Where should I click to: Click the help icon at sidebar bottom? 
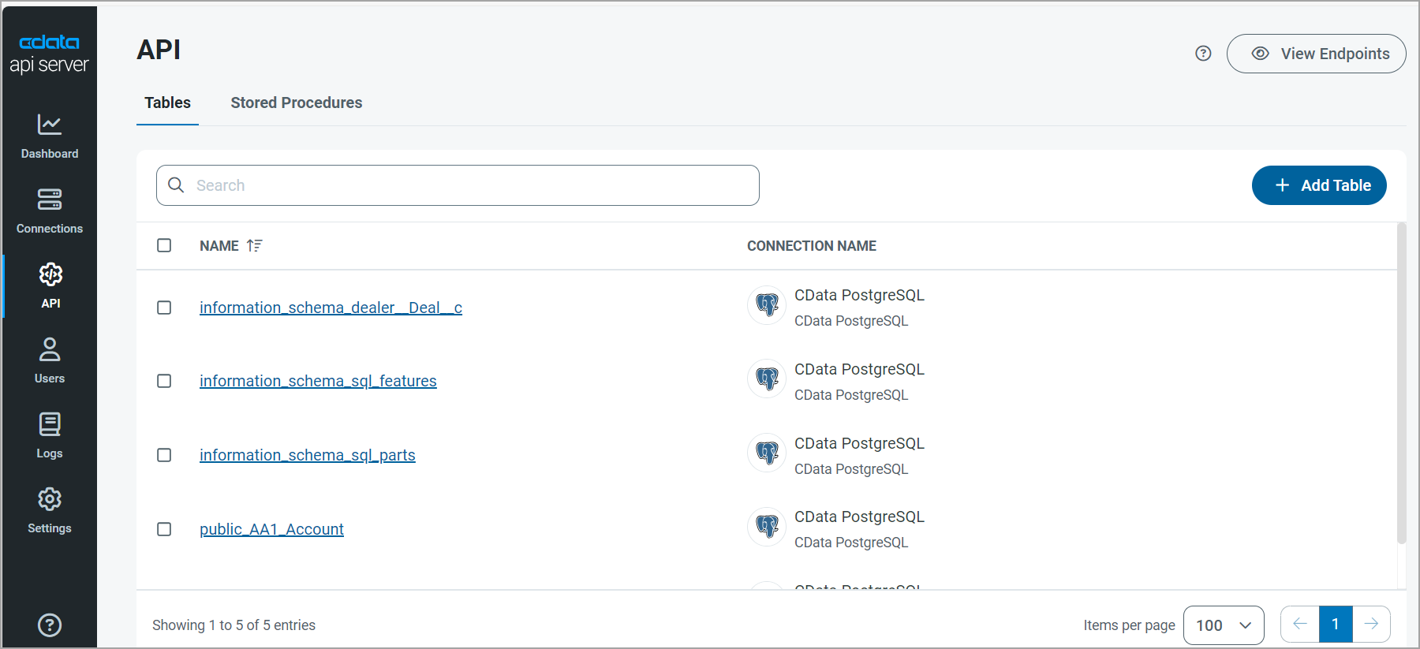[49, 625]
